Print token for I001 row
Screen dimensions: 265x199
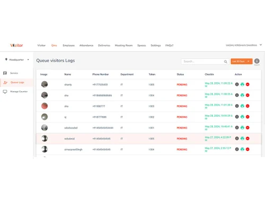point(242,127)
